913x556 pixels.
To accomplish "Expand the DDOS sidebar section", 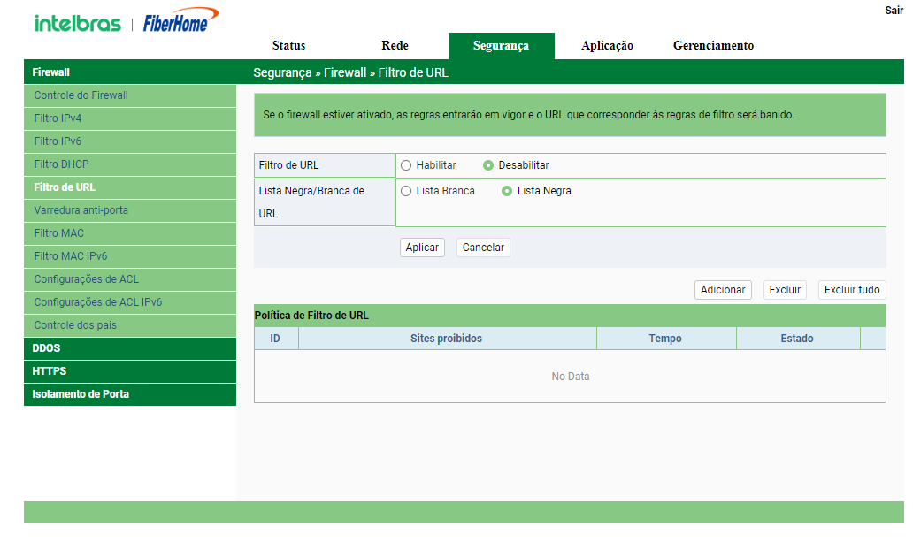I will pos(130,348).
